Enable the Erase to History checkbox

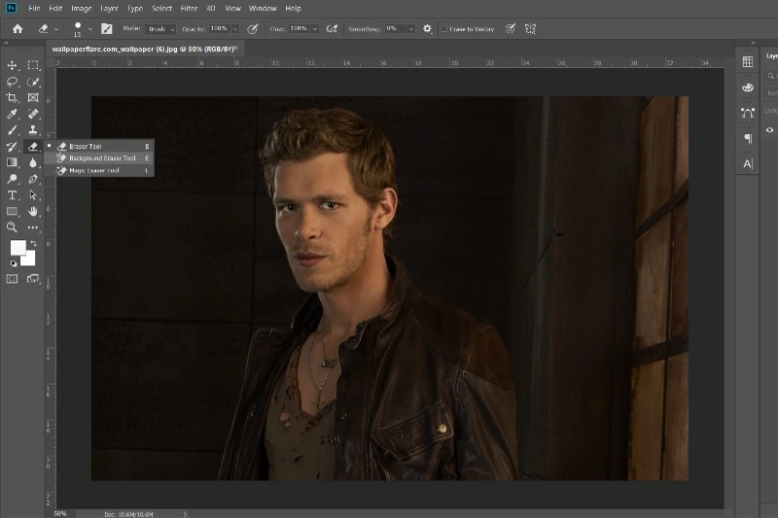pos(444,29)
